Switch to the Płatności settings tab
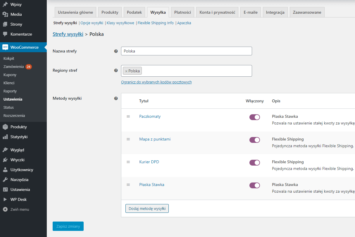355x237 pixels. (x=182, y=12)
